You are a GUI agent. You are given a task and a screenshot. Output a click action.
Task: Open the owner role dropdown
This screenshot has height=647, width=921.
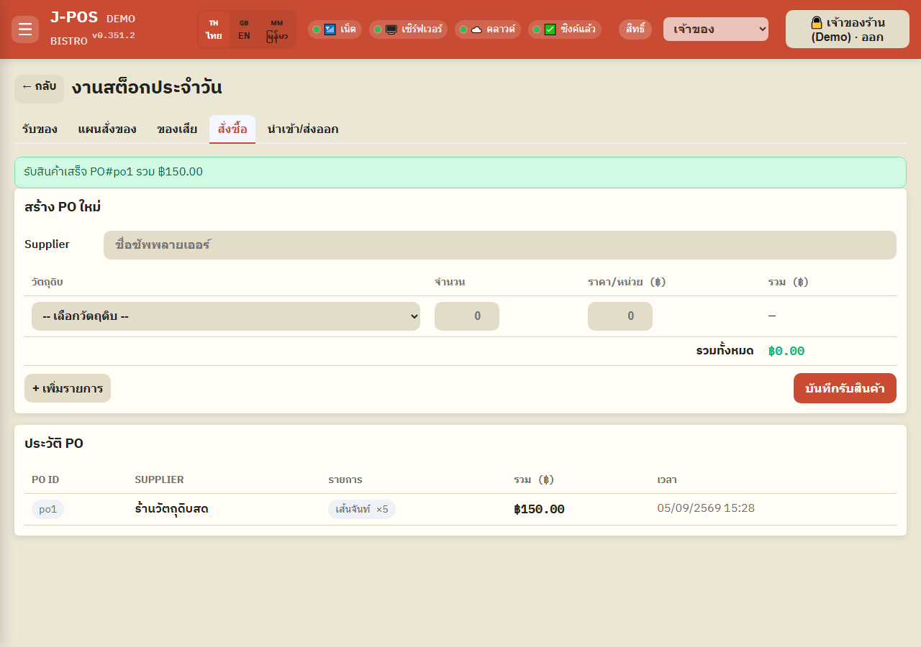pos(716,29)
